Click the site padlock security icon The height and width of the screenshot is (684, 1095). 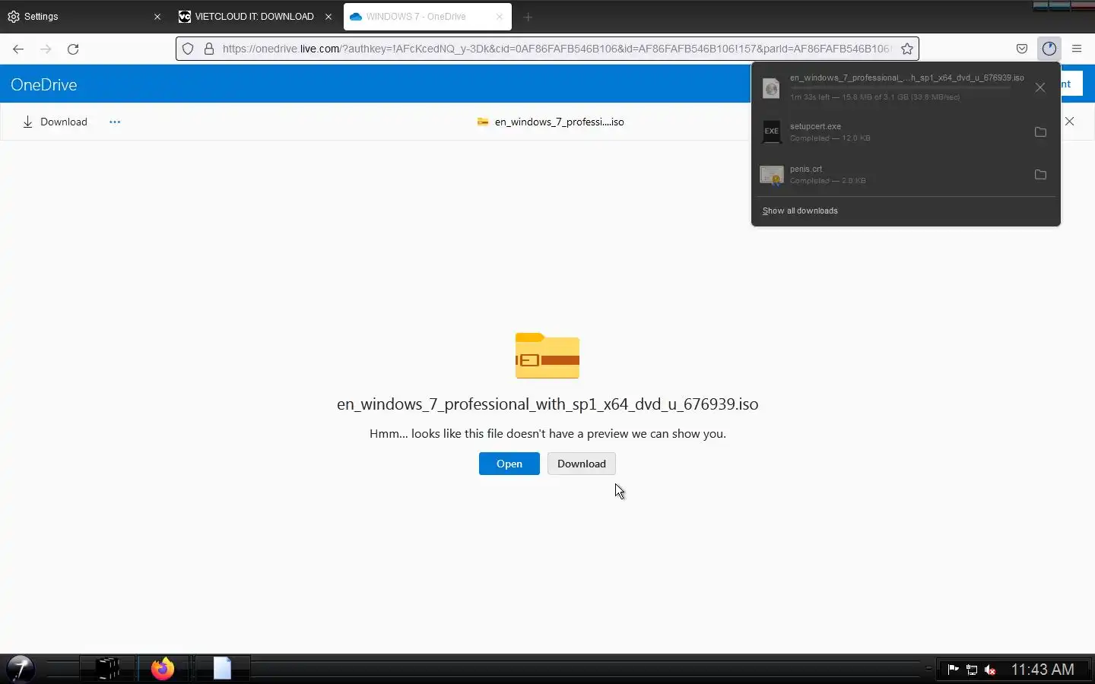209,49
